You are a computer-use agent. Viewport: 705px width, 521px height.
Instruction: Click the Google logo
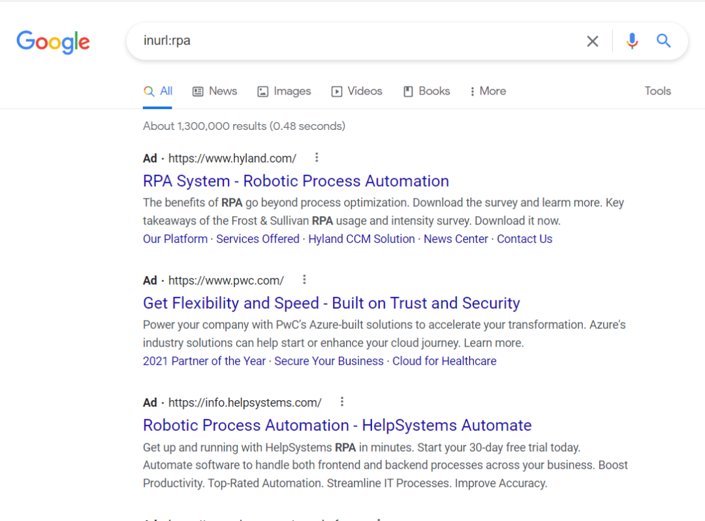coord(53,42)
